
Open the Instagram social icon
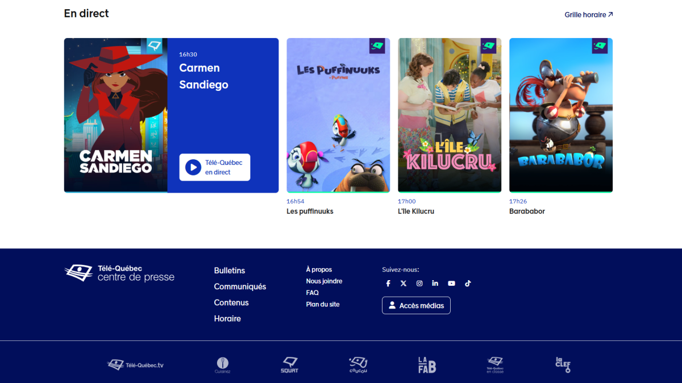(419, 284)
